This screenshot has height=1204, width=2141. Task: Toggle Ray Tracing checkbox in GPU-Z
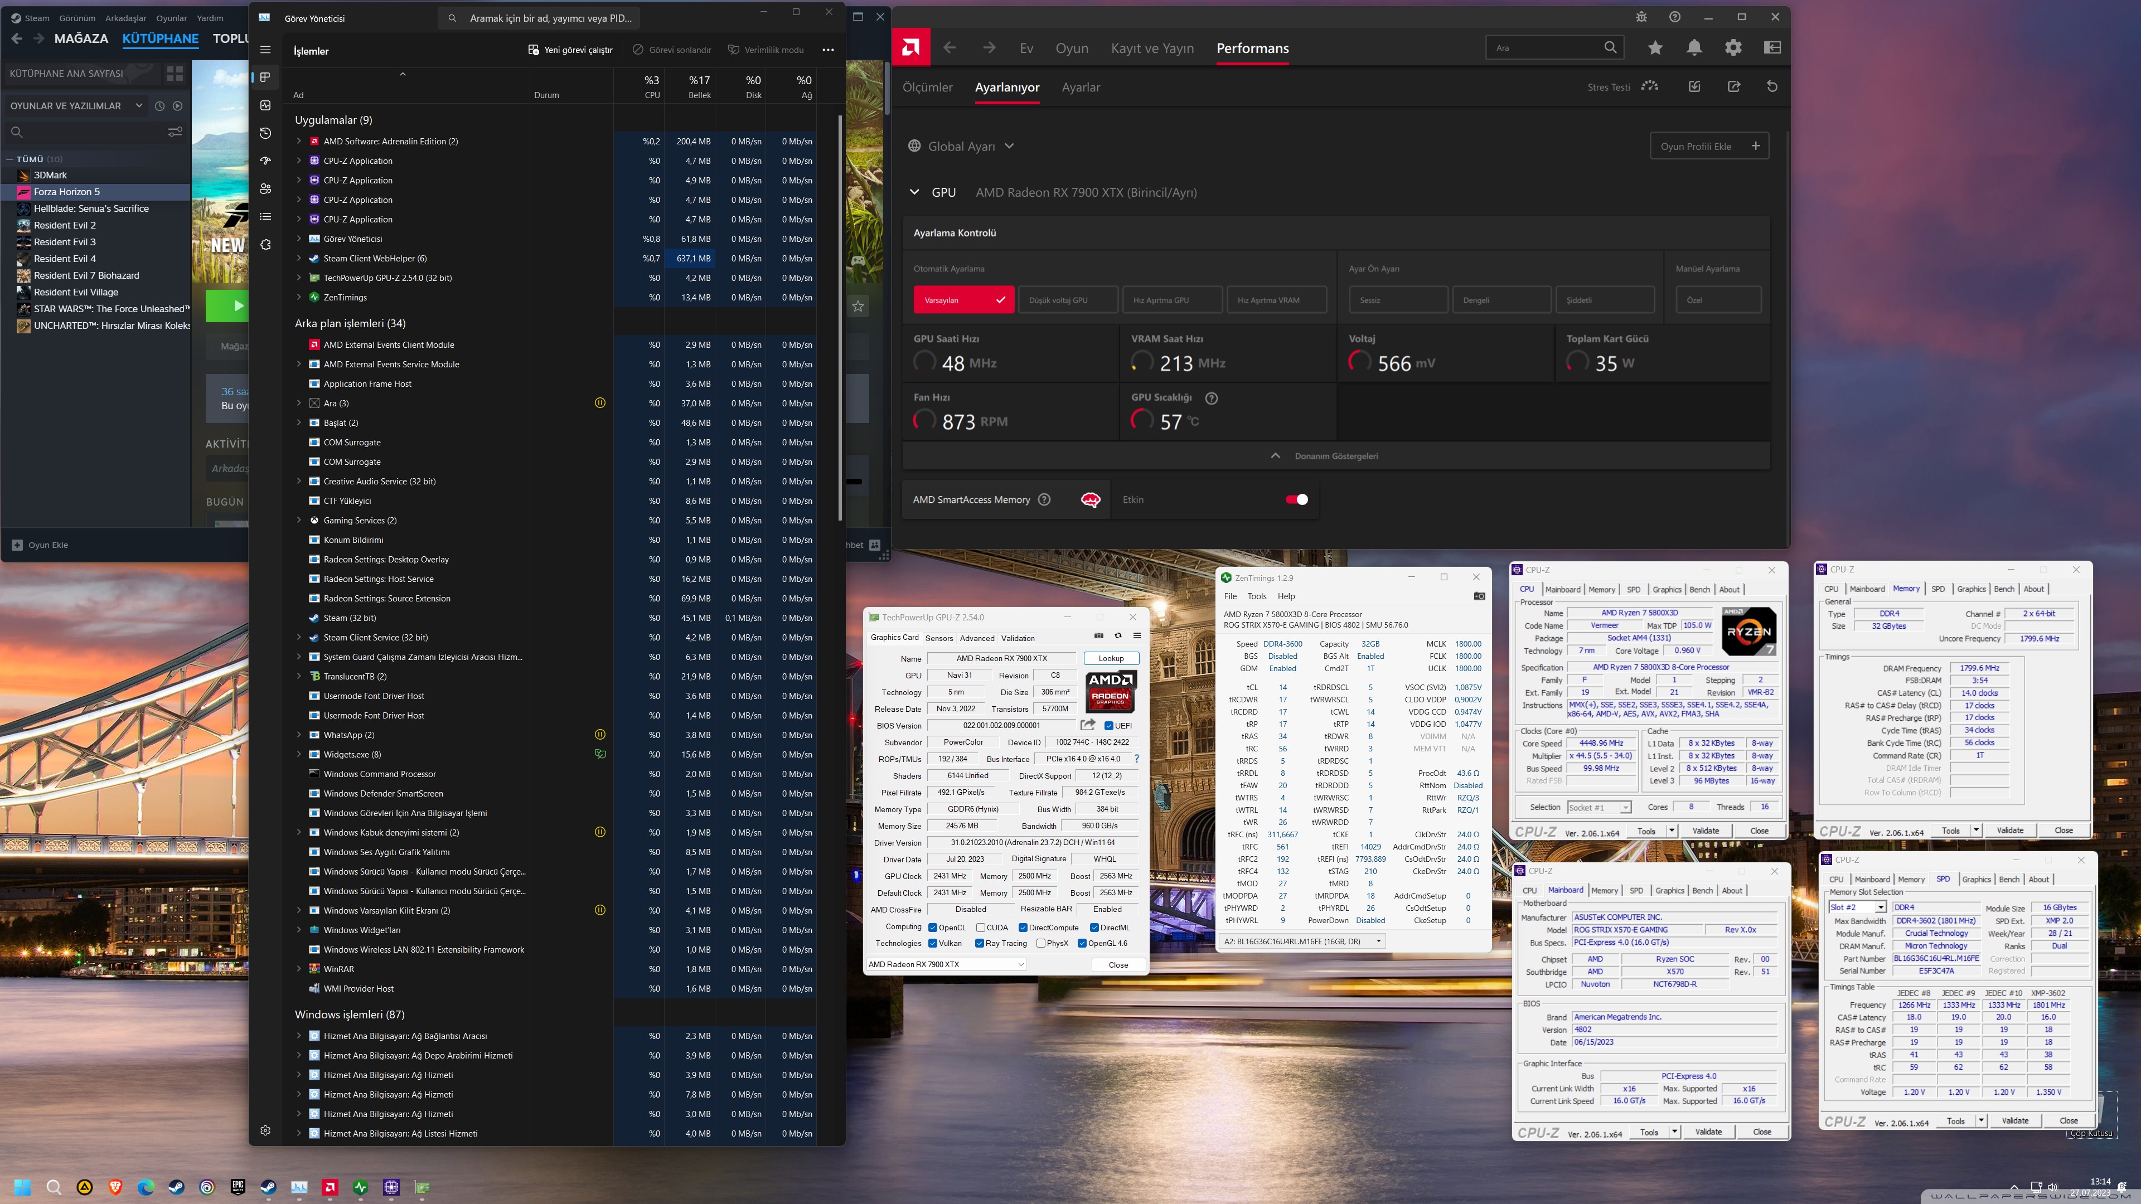980,943
